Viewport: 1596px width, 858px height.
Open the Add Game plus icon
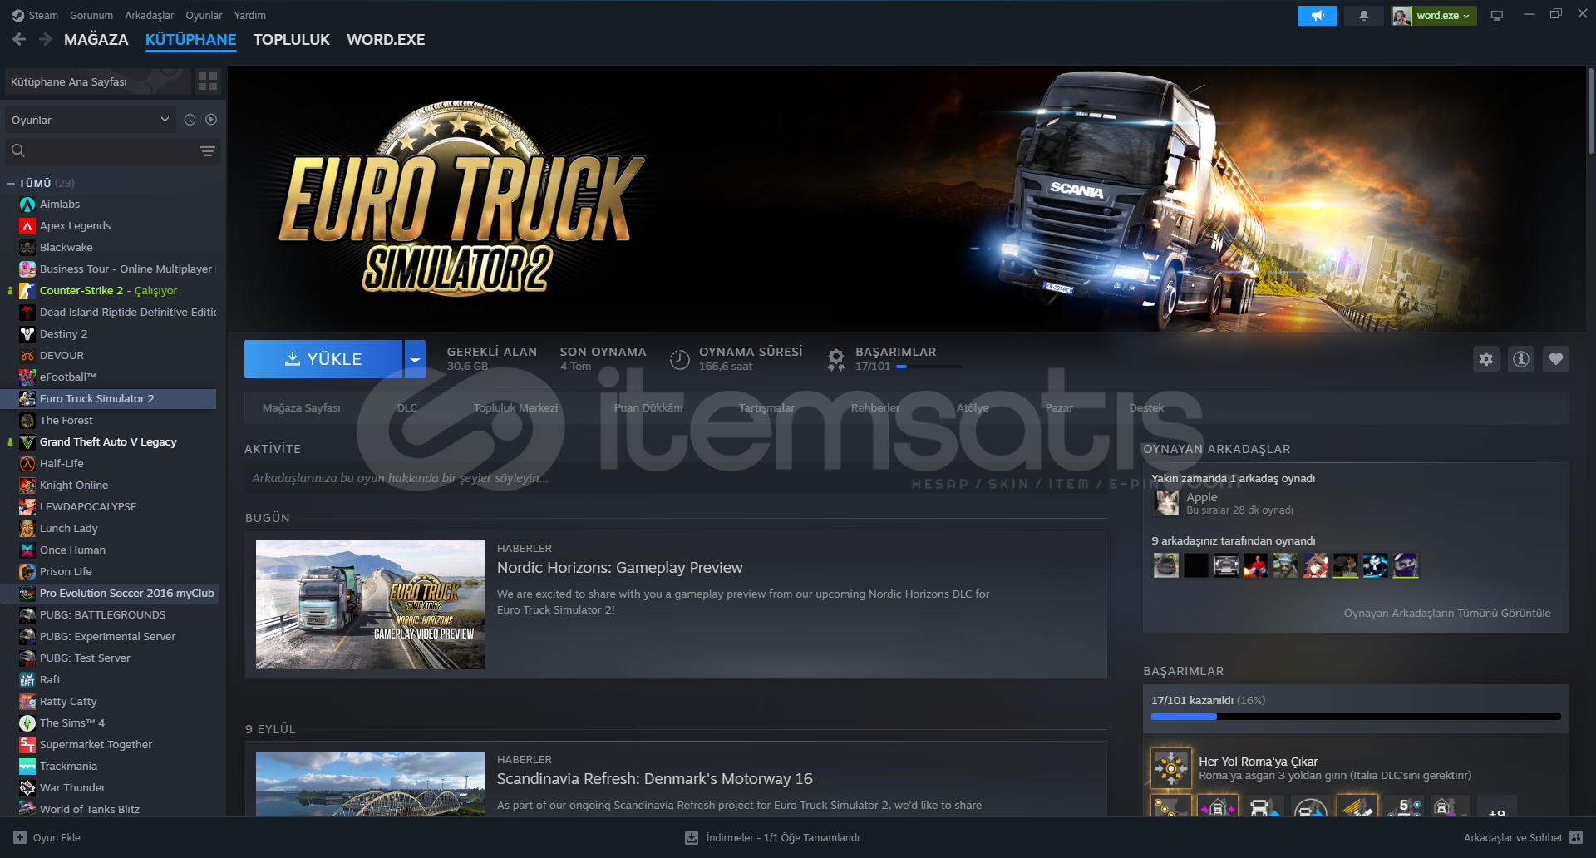tap(20, 837)
